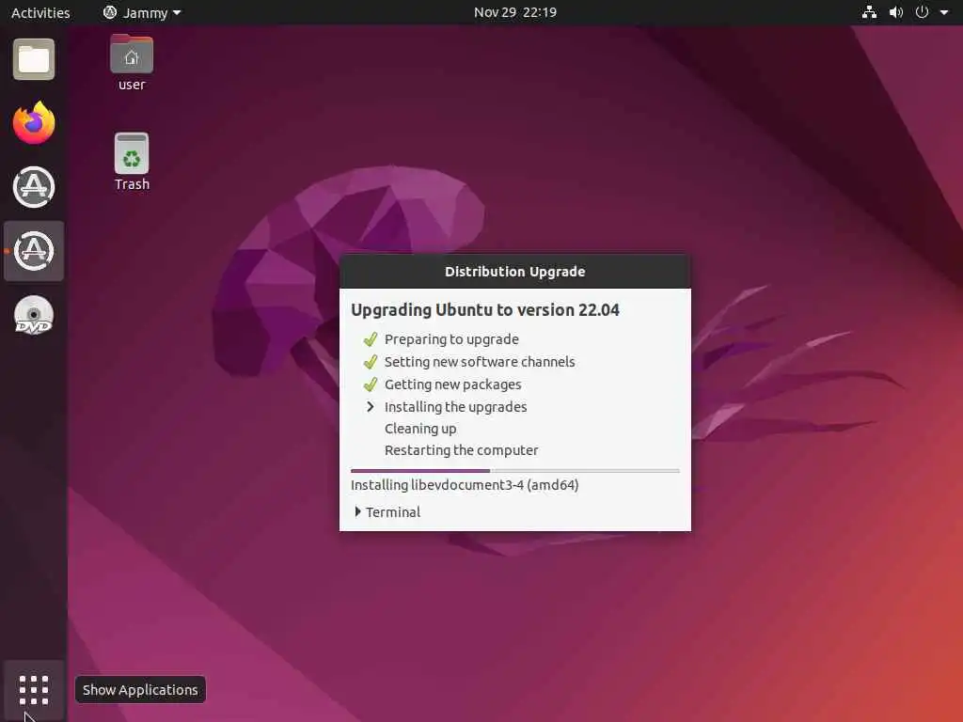Open the Trash icon on desktop
The image size is (963, 722).
[x=132, y=162]
